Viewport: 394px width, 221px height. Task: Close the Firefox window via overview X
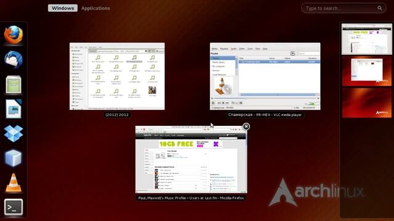(x=246, y=126)
